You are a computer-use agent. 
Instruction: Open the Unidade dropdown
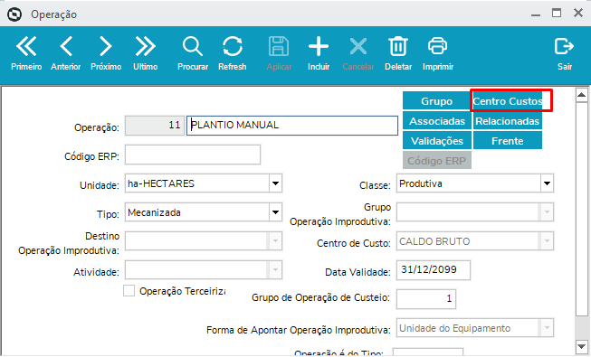275,183
